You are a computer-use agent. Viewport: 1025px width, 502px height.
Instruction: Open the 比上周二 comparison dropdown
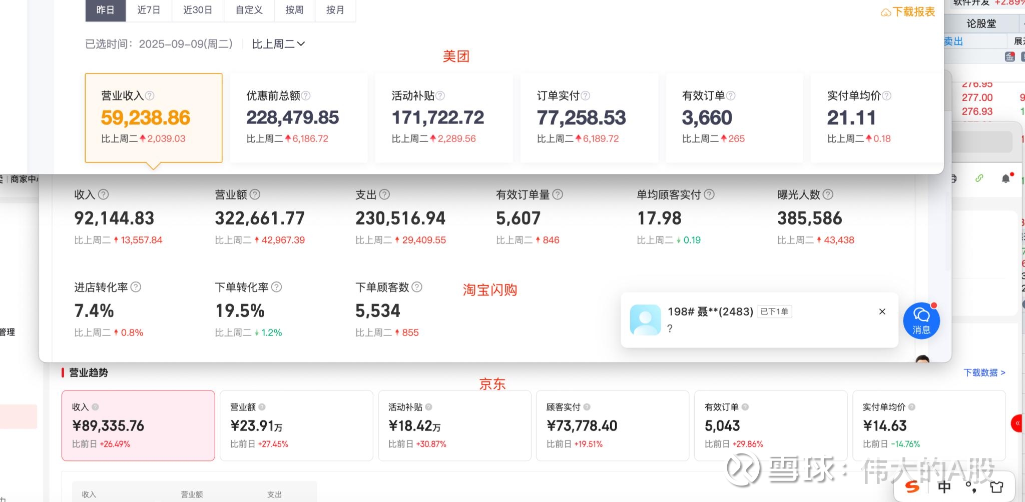click(278, 44)
